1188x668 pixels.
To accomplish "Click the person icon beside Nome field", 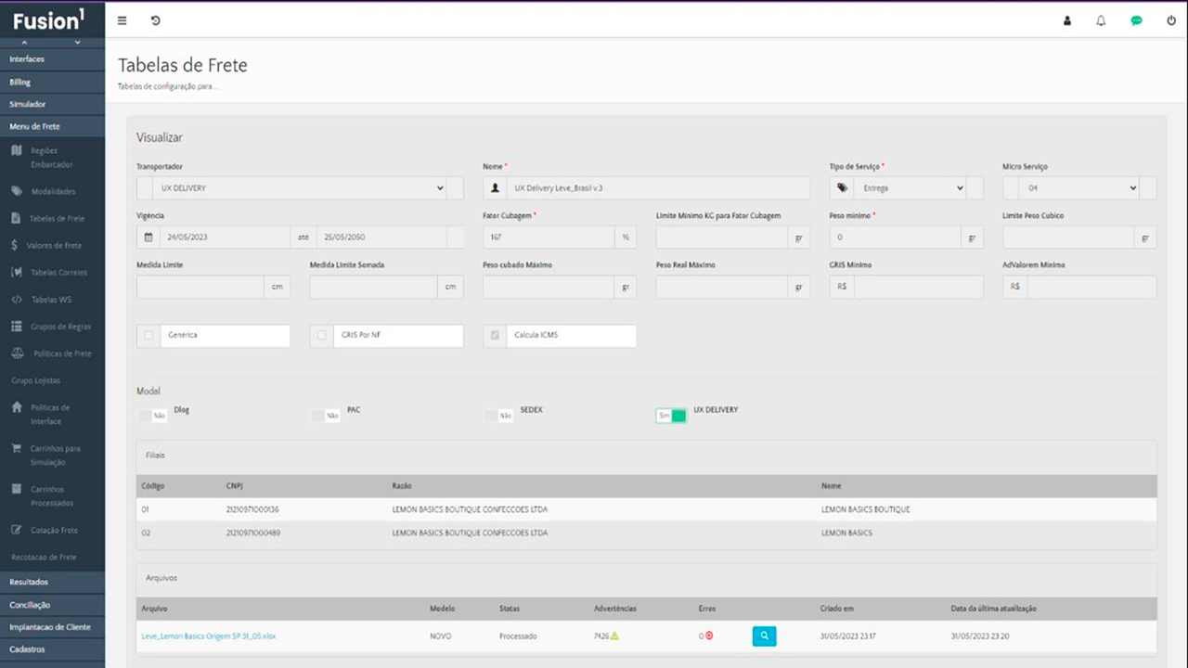I will coord(495,188).
